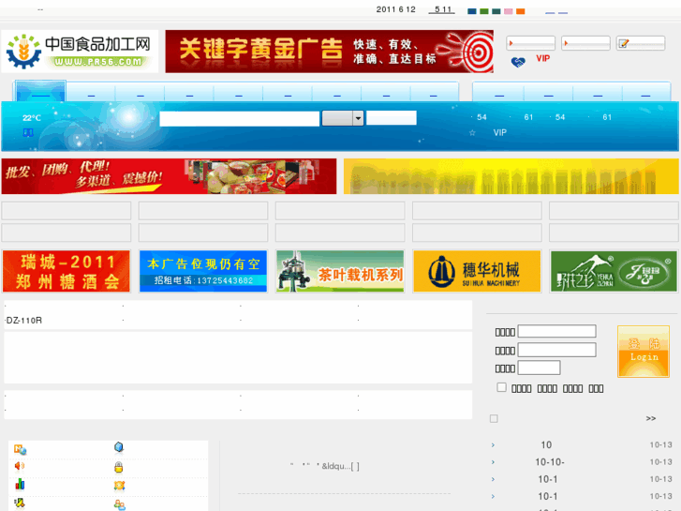The image size is (681, 511).
Task: Open the red wholesale group-buy banner
Action: 169,176
